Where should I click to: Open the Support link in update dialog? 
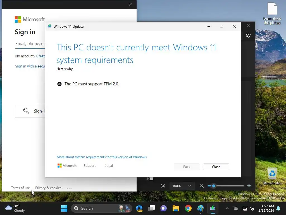90,166
